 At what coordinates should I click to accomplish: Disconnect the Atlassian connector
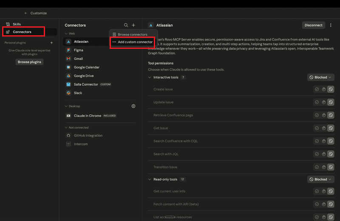313,25
